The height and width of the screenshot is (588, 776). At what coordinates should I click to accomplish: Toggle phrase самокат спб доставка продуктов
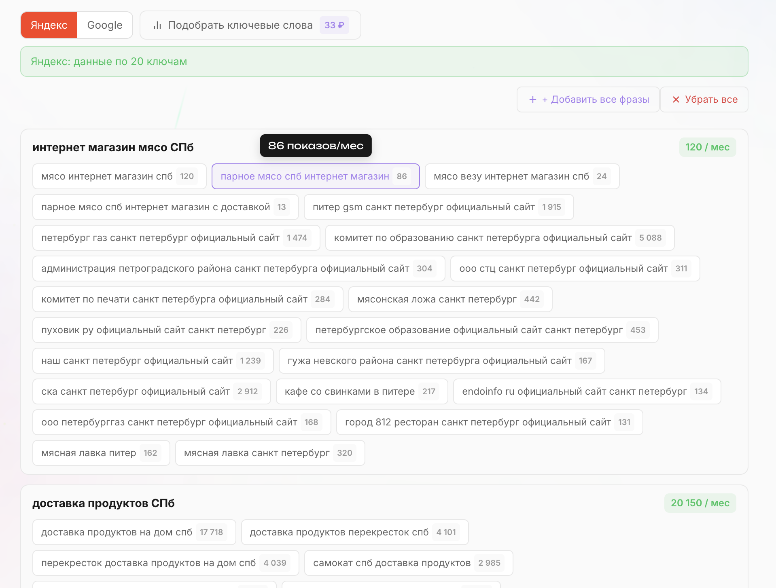pyautogui.click(x=409, y=563)
